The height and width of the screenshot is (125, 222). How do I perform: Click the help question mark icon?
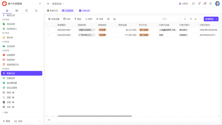210,4
